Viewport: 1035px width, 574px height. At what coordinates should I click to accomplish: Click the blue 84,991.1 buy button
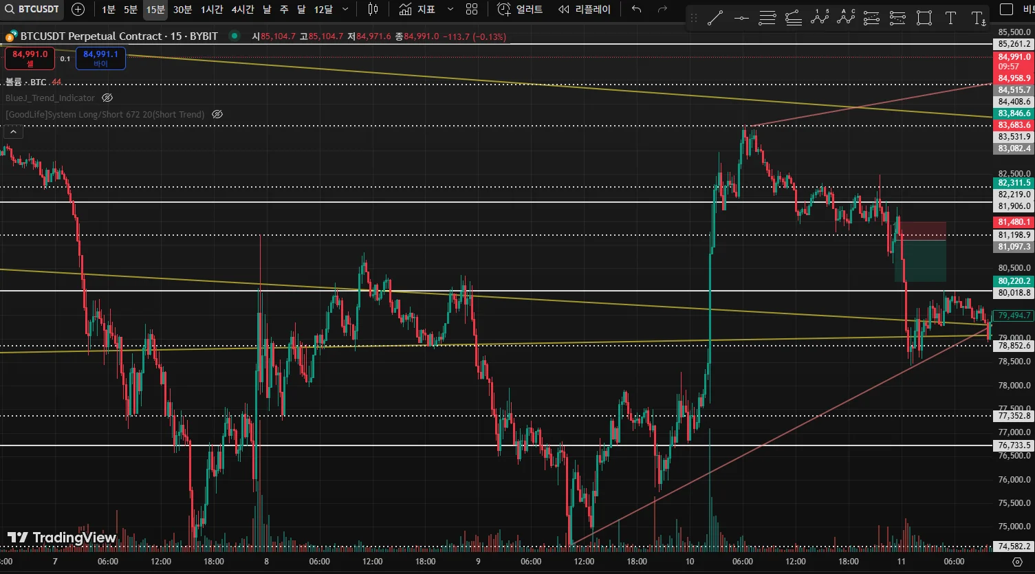[x=100, y=58]
